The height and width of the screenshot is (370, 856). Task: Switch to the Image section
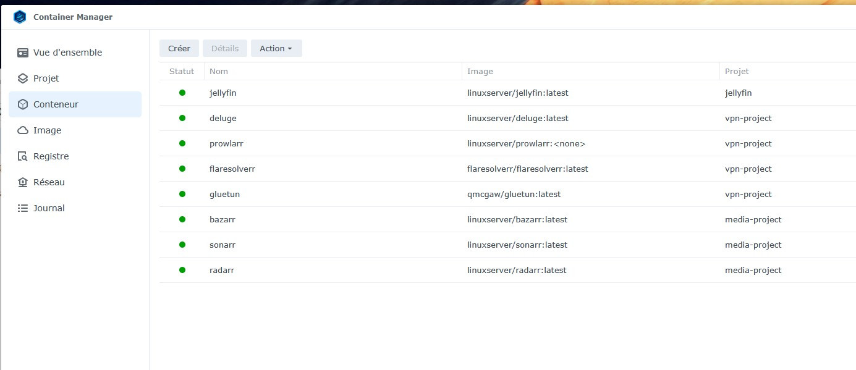point(75,130)
